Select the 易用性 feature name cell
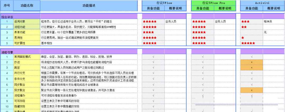Screen dimensions: 285x112 click(x=27, y=38)
